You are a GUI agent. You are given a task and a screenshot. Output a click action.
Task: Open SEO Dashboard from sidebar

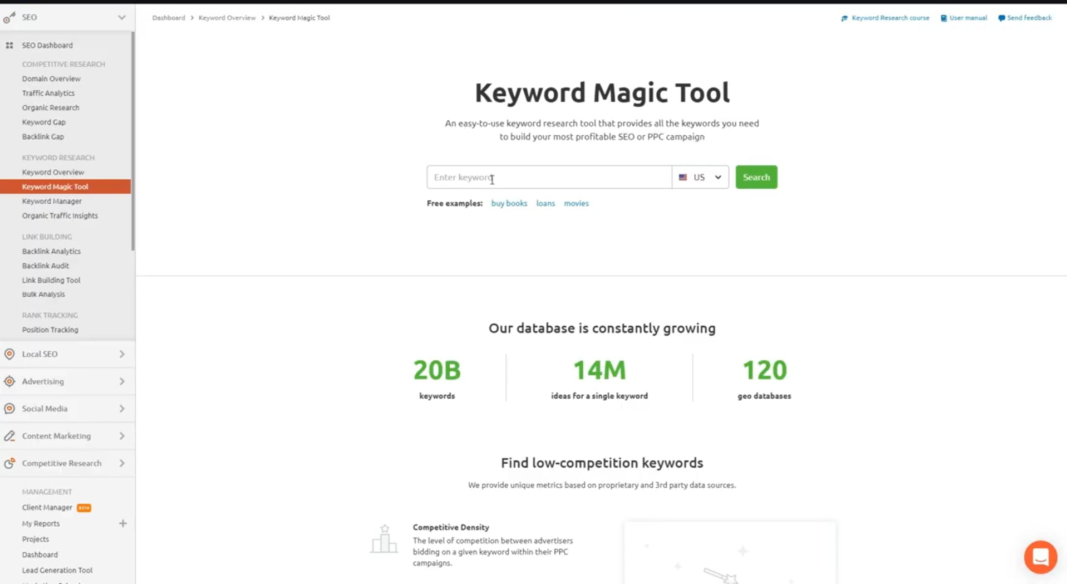(x=47, y=45)
